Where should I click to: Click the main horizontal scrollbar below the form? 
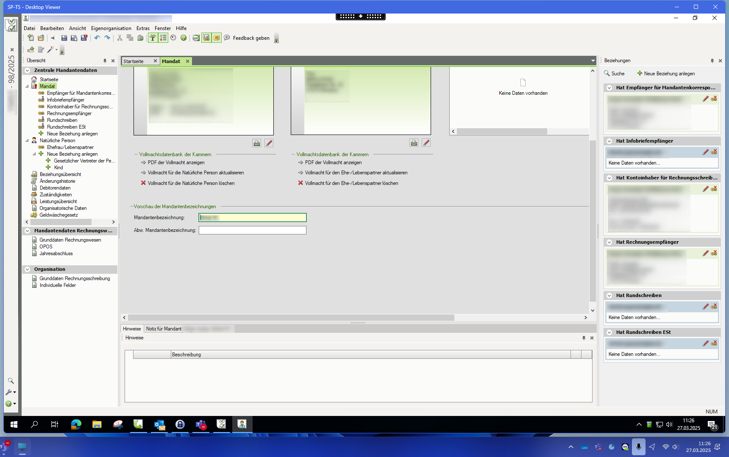coord(291,317)
